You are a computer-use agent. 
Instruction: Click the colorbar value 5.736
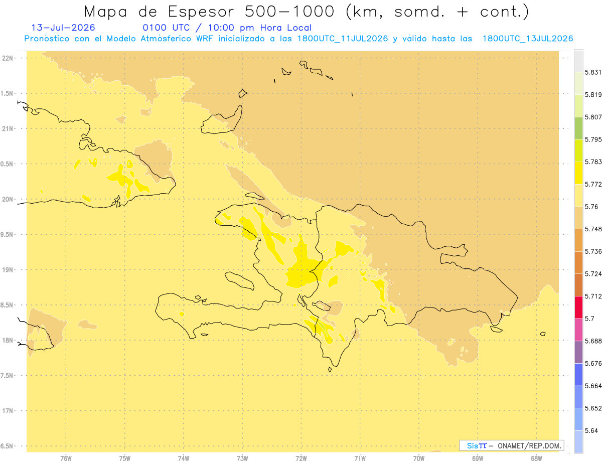pos(593,251)
